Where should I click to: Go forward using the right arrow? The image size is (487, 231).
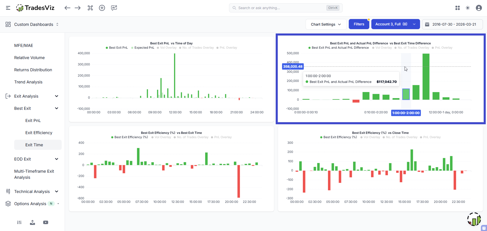click(x=78, y=8)
